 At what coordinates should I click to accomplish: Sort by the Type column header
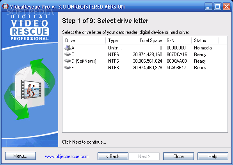pyautogui.click(x=115, y=40)
